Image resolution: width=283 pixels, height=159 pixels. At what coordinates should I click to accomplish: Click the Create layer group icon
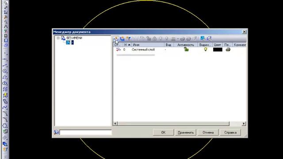click(x=122, y=38)
